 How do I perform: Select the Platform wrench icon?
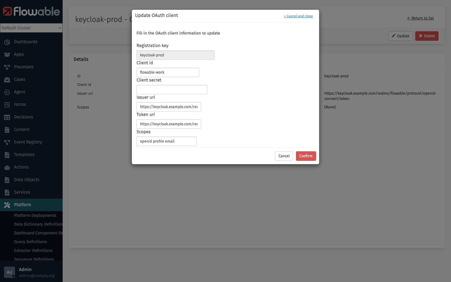coord(7,205)
